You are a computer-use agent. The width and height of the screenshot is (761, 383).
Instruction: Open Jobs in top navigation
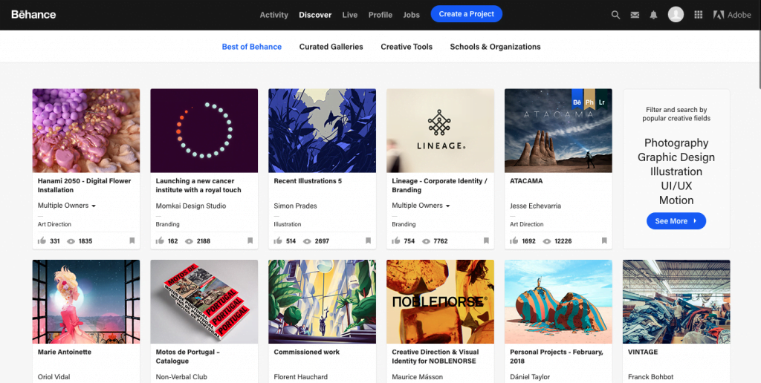pos(411,15)
